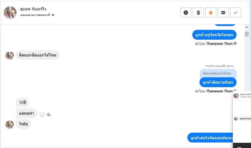Mark conversation done with checkmark button
251x148 pixels.
236,12
